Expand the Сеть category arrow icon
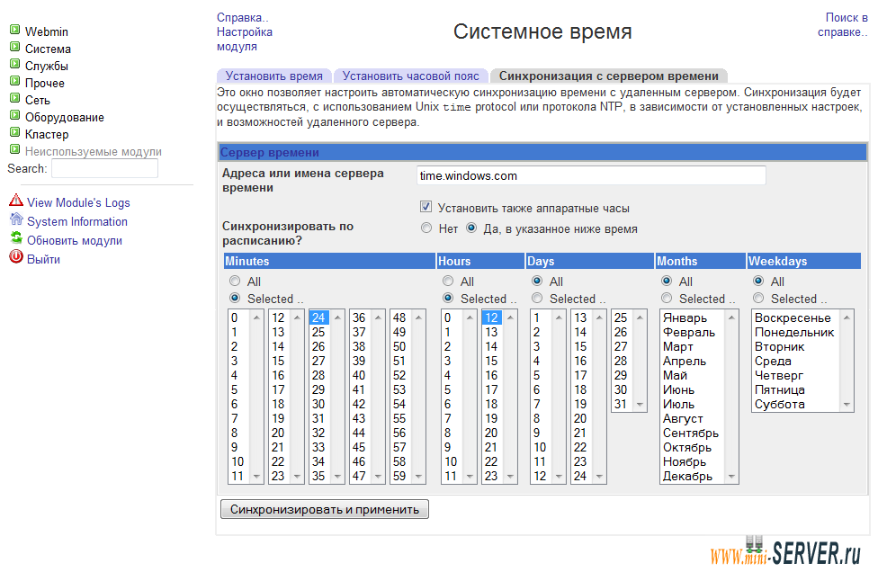The image size is (878, 581). [x=15, y=99]
